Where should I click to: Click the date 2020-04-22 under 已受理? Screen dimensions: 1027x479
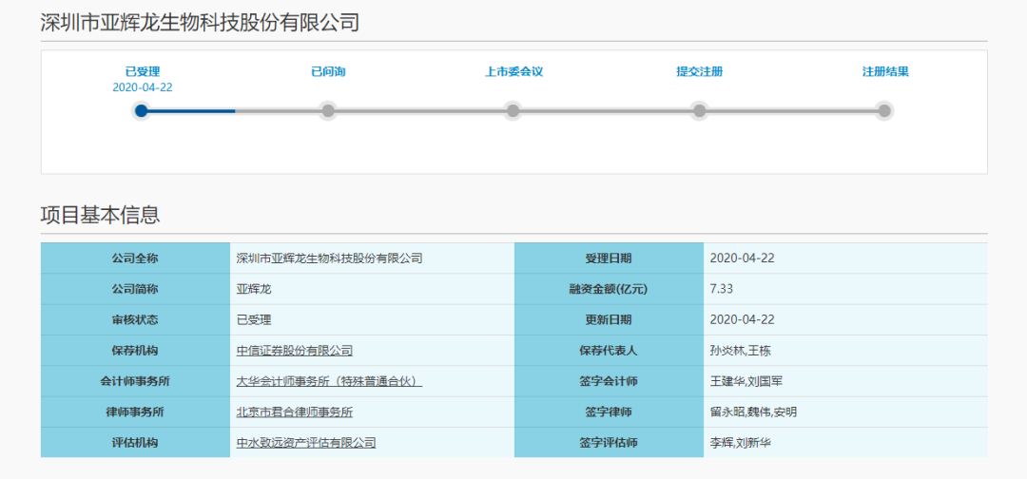[x=143, y=87]
